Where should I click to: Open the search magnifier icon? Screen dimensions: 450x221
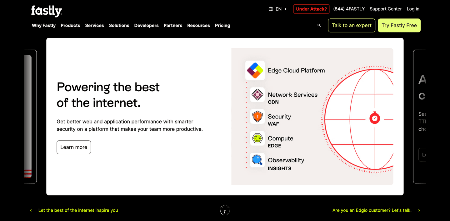pyautogui.click(x=319, y=26)
